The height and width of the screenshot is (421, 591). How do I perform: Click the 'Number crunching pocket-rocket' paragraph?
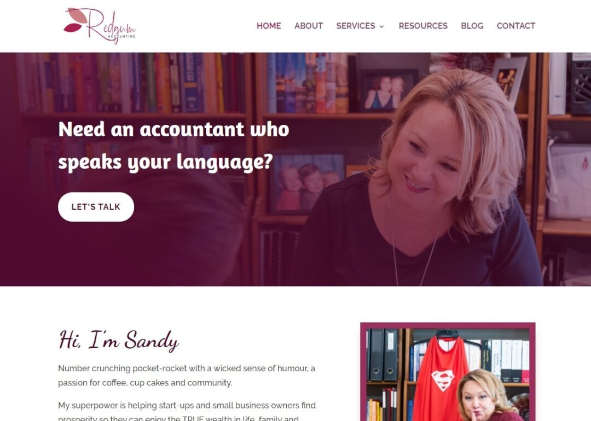point(187,376)
